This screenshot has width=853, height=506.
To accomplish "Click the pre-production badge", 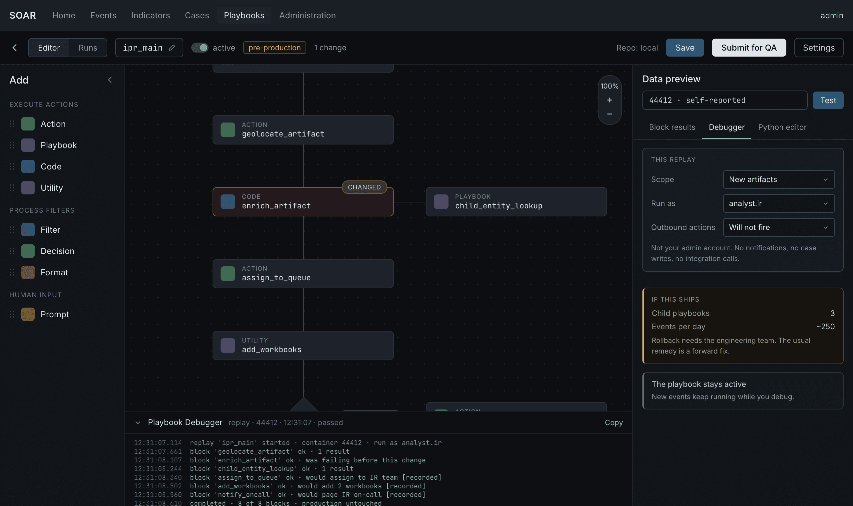I will pos(274,48).
